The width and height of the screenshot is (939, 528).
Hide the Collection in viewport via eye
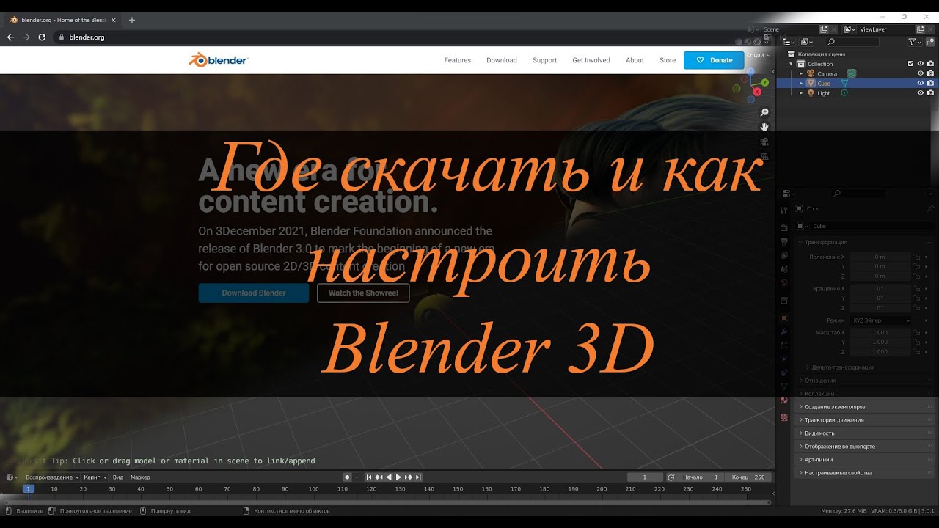(x=921, y=64)
